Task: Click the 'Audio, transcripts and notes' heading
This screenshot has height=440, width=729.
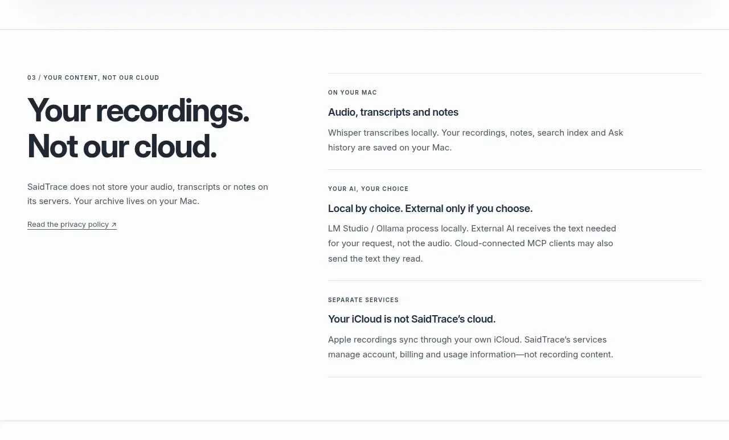Action: pyautogui.click(x=393, y=112)
